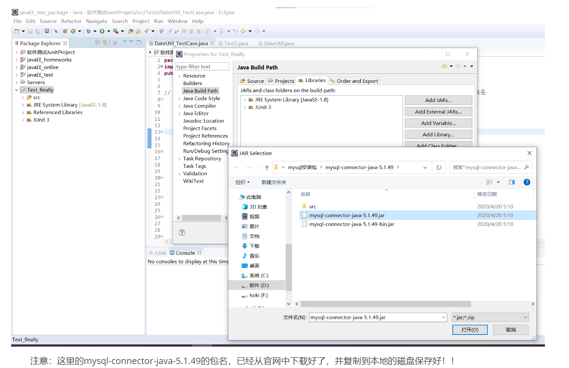Click the refresh icon next to the address bar
This screenshot has height=368, width=569.
click(439, 168)
